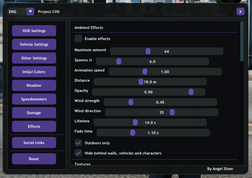
Task: Select the Weather section
Action: pyautogui.click(x=34, y=86)
